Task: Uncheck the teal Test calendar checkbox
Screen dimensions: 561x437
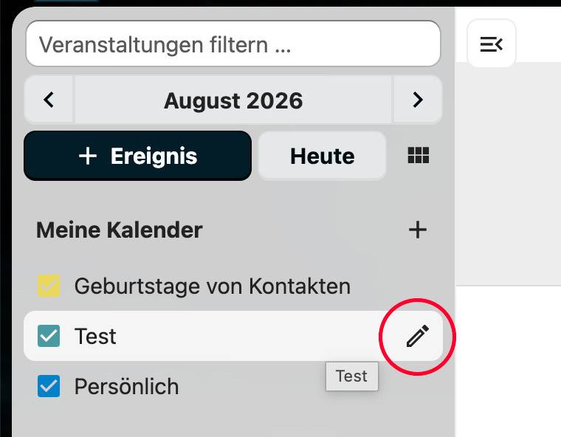Action: coord(49,336)
